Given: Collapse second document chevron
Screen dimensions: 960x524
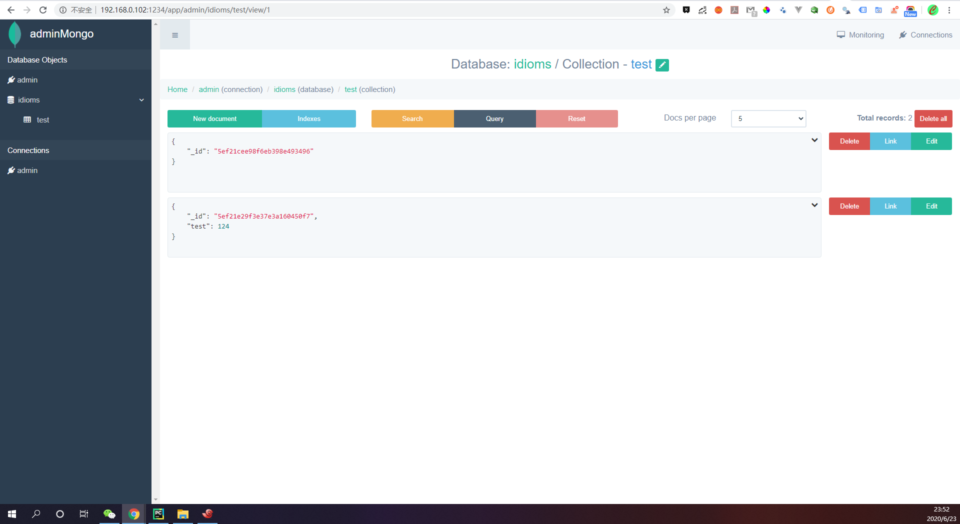Looking at the screenshot, I should (814, 205).
